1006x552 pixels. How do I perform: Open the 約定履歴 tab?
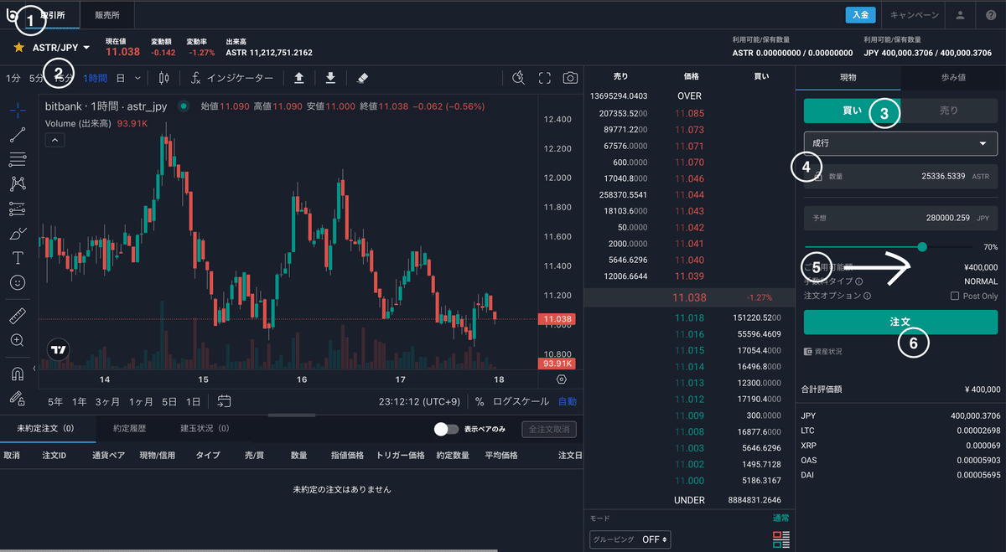(x=130, y=428)
